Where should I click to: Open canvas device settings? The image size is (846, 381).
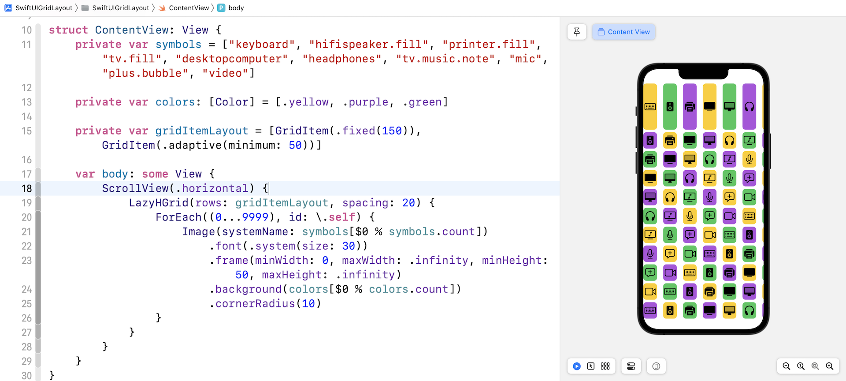(x=631, y=366)
